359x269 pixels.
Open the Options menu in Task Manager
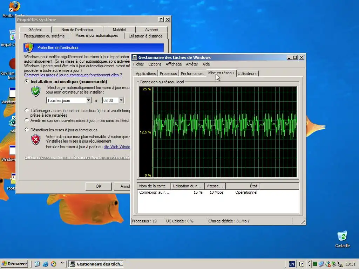click(155, 64)
